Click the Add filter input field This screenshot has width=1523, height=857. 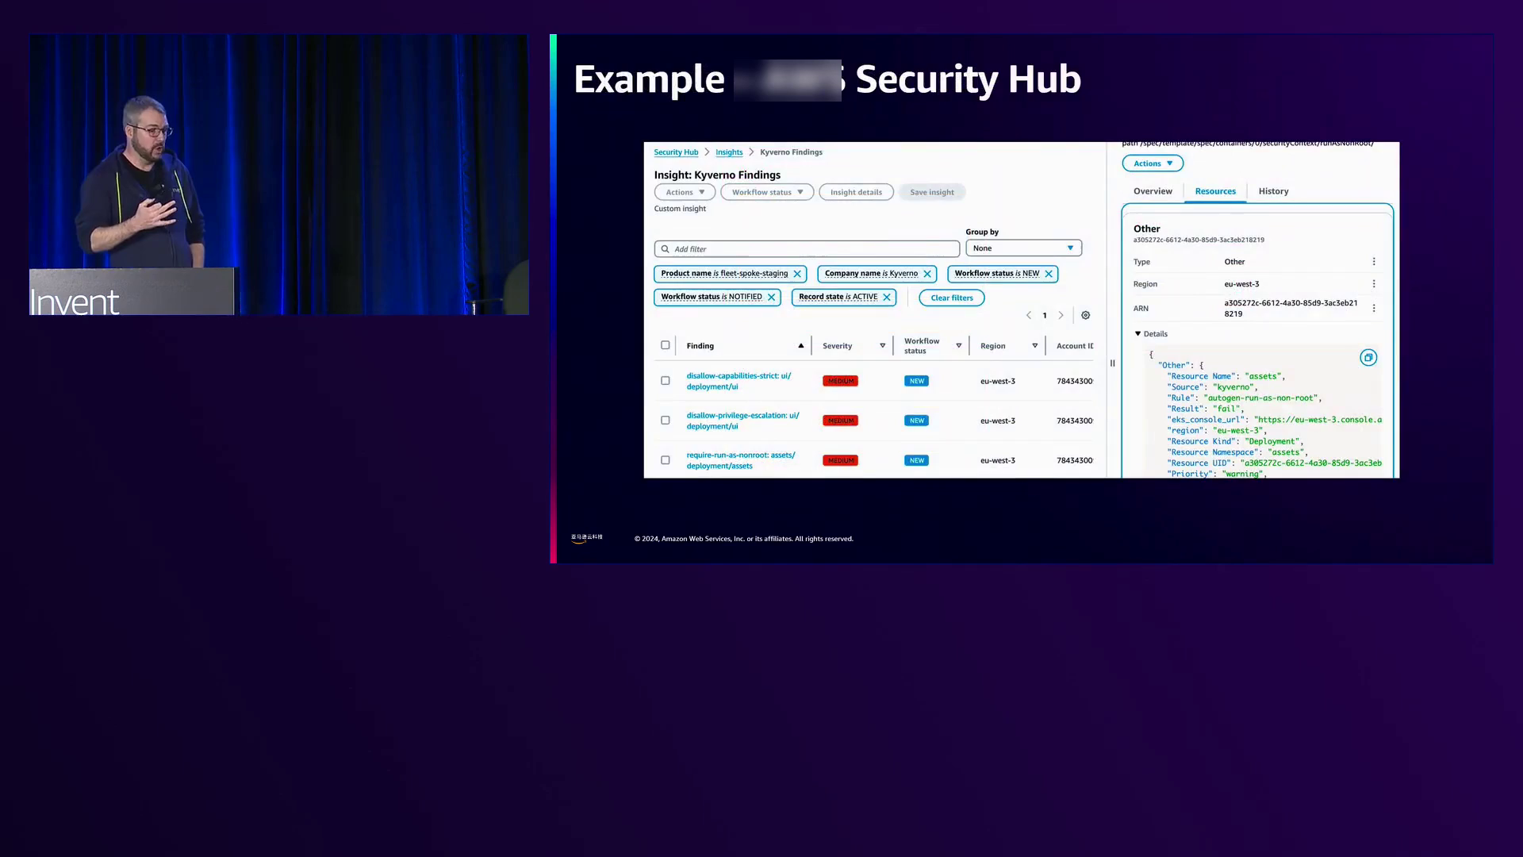tap(807, 249)
